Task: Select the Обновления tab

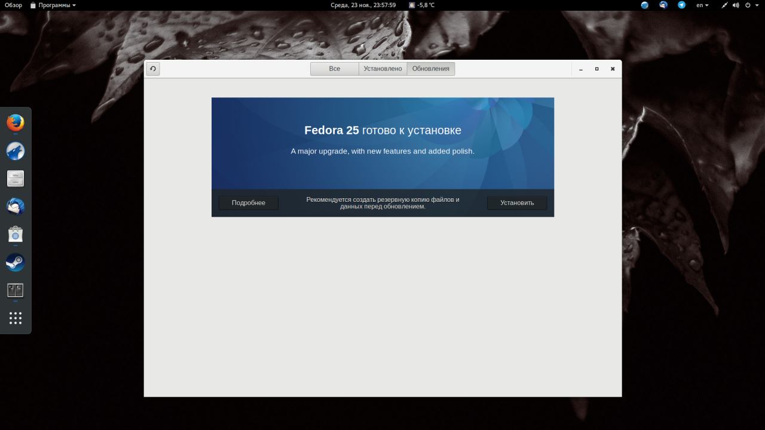Action: pyautogui.click(x=431, y=69)
